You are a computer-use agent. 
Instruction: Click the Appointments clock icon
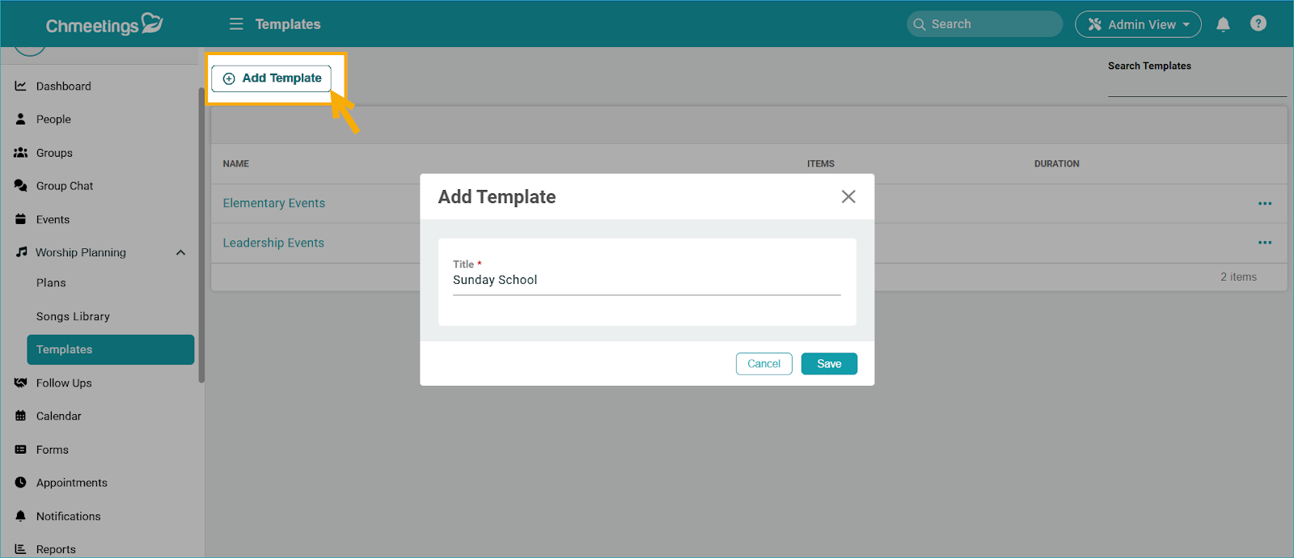coord(21,483)
